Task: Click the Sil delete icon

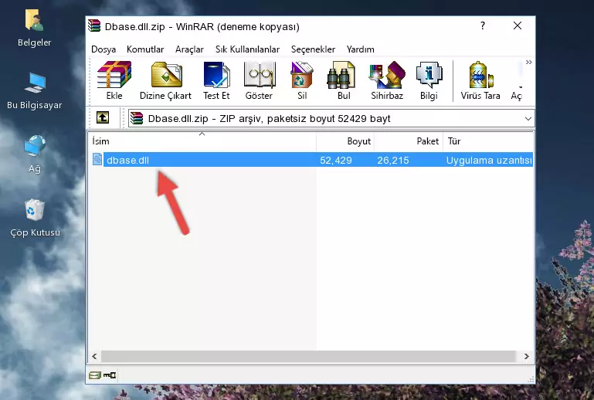Action: 302,75
